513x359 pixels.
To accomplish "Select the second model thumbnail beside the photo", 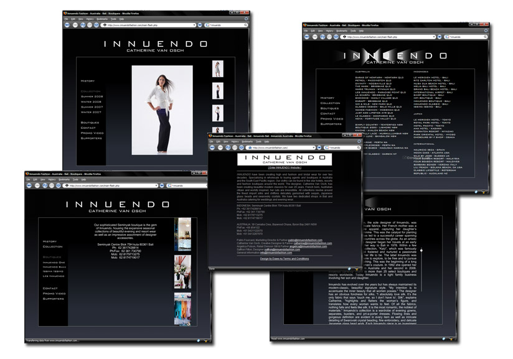I will click(217, 91).
